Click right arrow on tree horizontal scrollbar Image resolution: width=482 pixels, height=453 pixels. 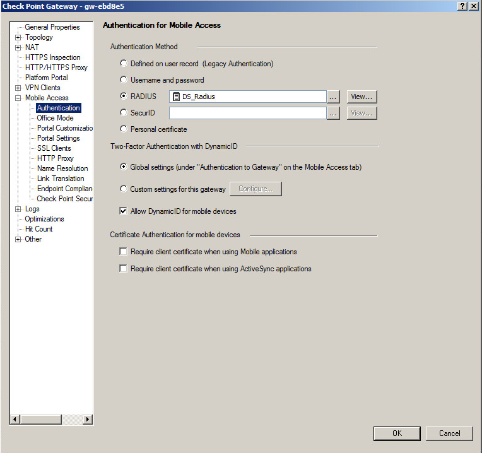click(88, 419)
